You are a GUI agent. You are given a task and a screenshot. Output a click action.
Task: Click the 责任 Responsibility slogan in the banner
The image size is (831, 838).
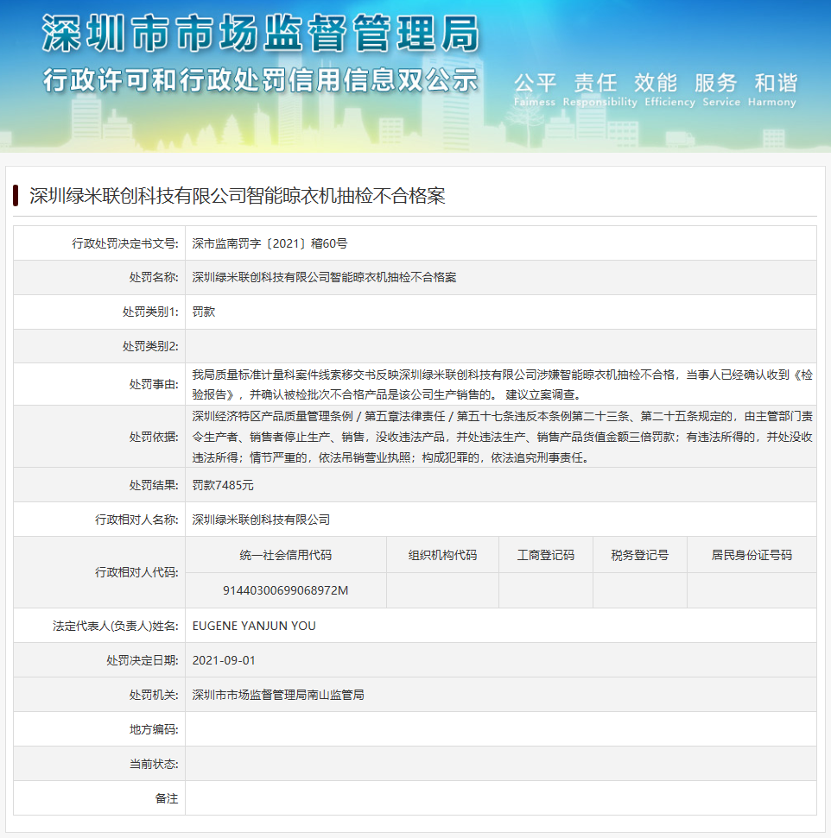[599, 89]
